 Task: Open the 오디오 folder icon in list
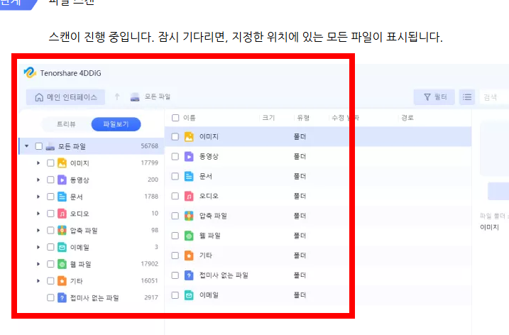189,196
